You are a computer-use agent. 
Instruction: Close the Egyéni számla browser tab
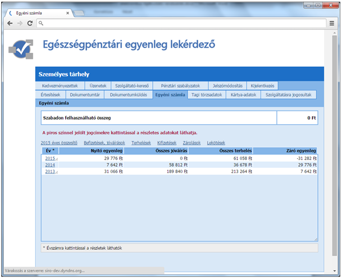click(67, 13)
